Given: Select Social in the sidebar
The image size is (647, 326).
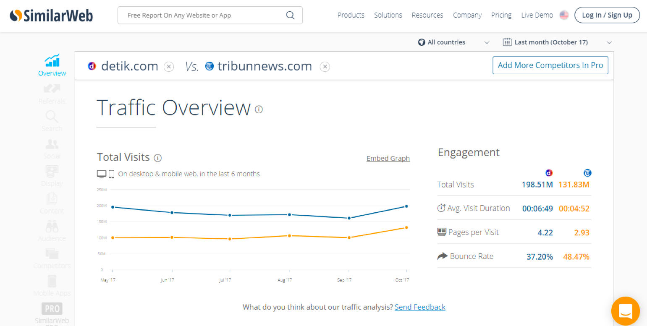Looking at the screenshot, I should pos(52,149).
